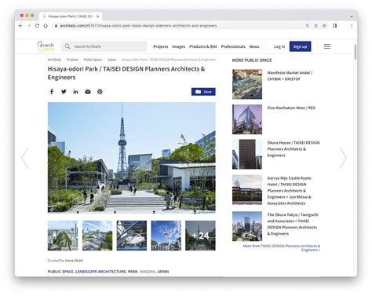Go to previous article with left chevron
372x296 pixels.
25,158
